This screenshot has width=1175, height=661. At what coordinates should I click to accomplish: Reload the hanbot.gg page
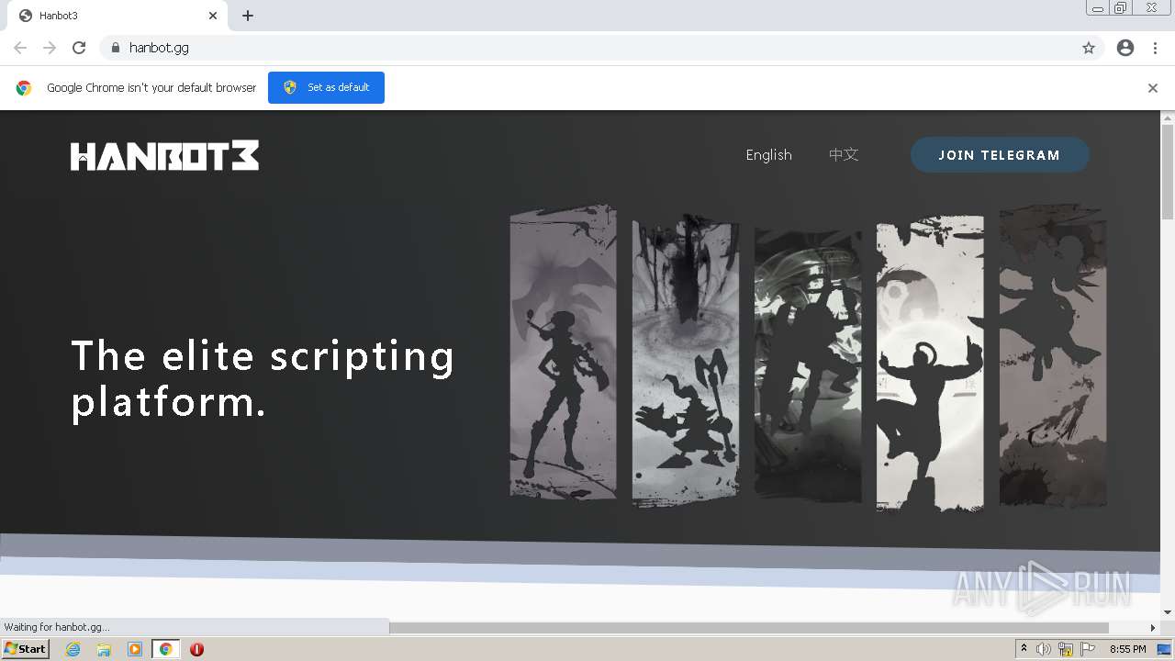click(79, 48)
